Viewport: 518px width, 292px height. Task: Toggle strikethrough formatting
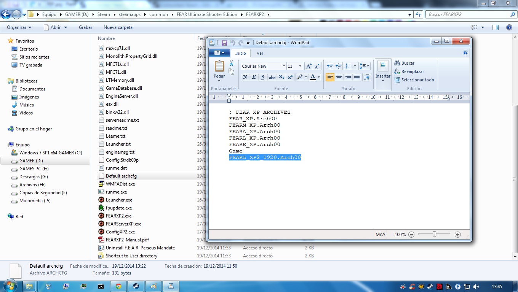(x=272, y=77)
